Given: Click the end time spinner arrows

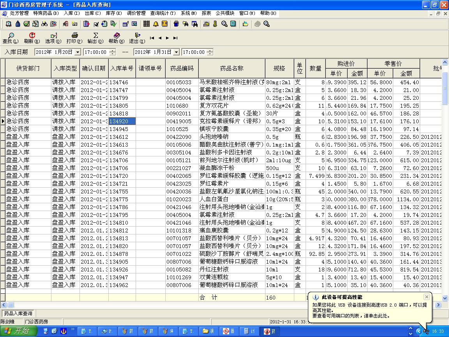Looking at the screenshot, I should pyautogui.click(x=210, y=52).
